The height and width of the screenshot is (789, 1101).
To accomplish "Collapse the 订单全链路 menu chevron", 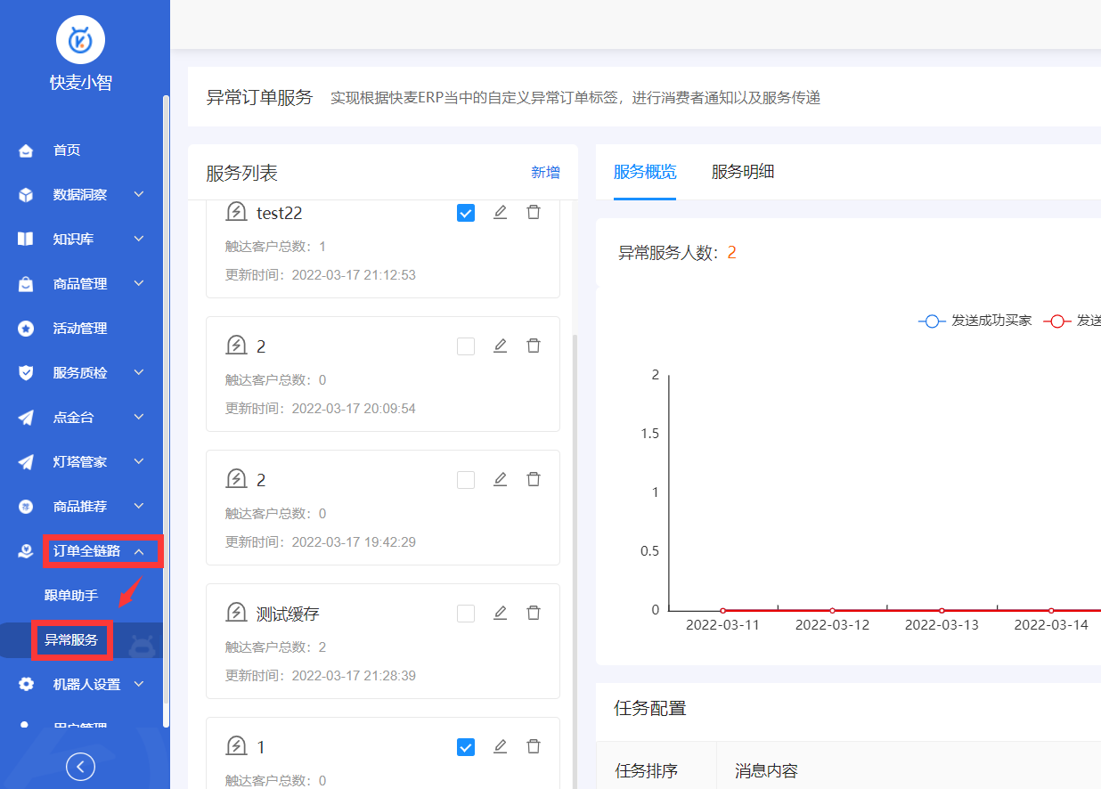I will point(139,551).
